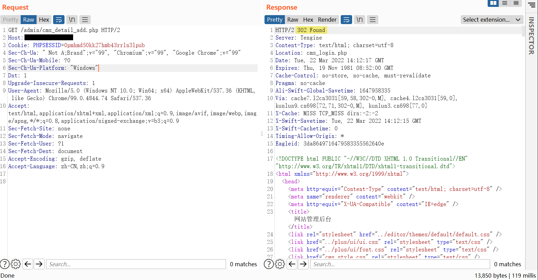
Task: Open help icon under Response panel
Action: pos(269,264)
